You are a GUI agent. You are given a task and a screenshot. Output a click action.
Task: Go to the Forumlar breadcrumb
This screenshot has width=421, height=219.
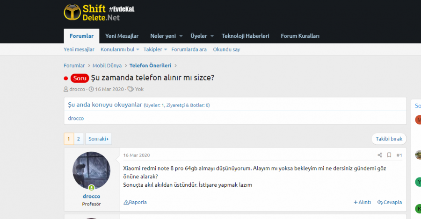[74, 65]
